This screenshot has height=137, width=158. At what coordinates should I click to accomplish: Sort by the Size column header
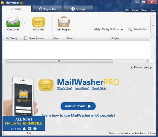(60, 38)
